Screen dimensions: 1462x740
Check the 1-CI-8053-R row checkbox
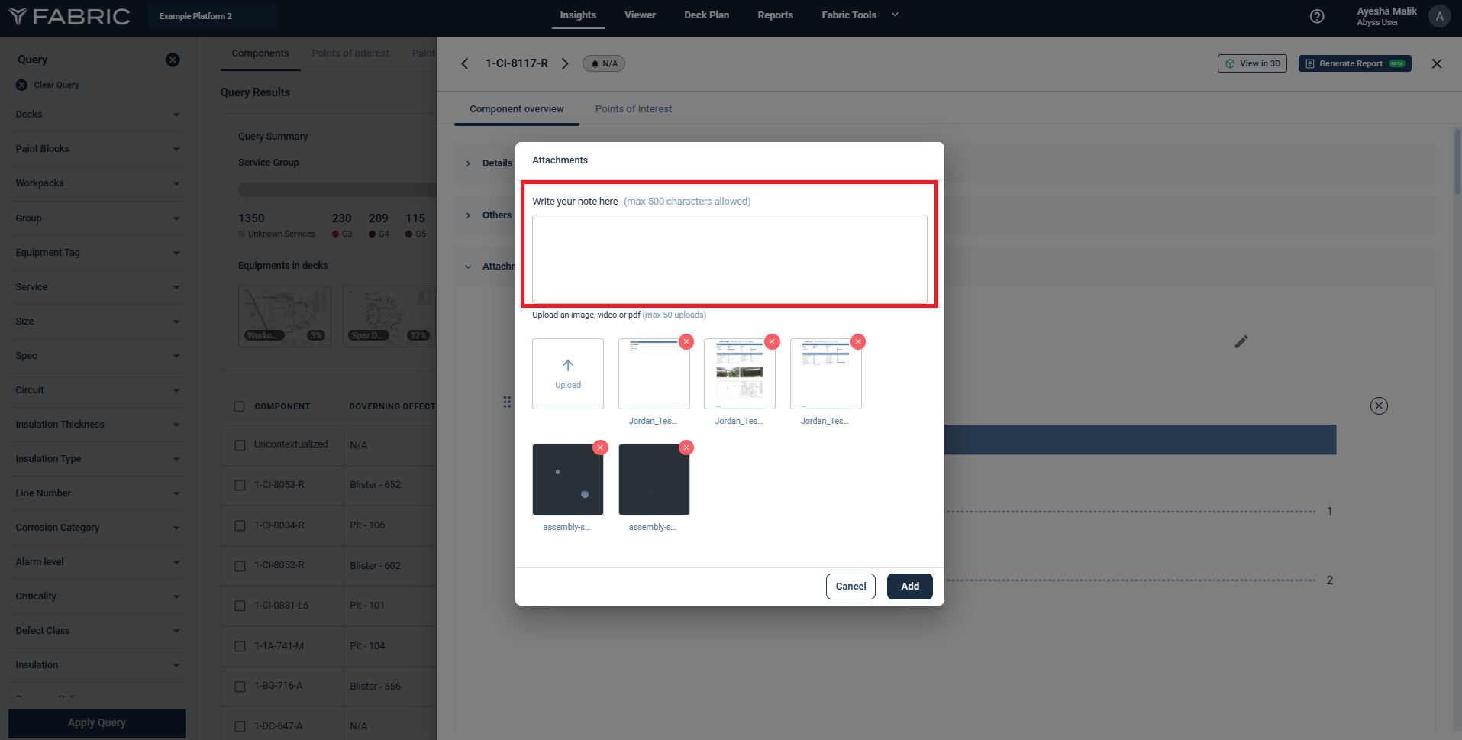(x=240, y=485)
